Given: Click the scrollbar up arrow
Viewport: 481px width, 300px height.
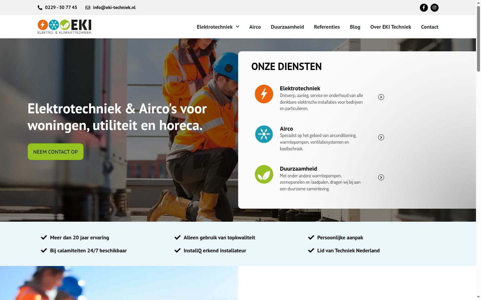Looking at the screenshot, I should tap(478, 2).
